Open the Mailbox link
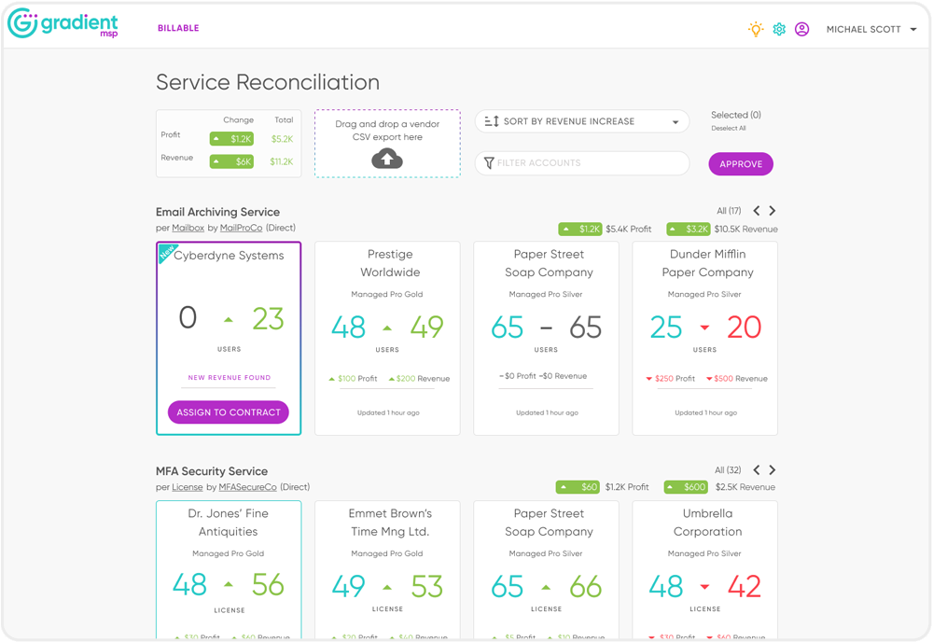 click(188, 228)
